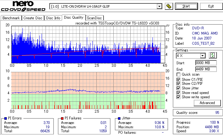
Task: Expand the LITE-ON drive selection dropdown
Action: point(159,6)
